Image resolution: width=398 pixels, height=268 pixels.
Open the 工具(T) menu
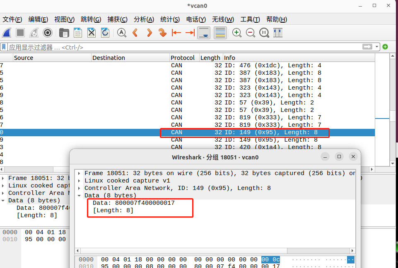(x=250, y=19)
